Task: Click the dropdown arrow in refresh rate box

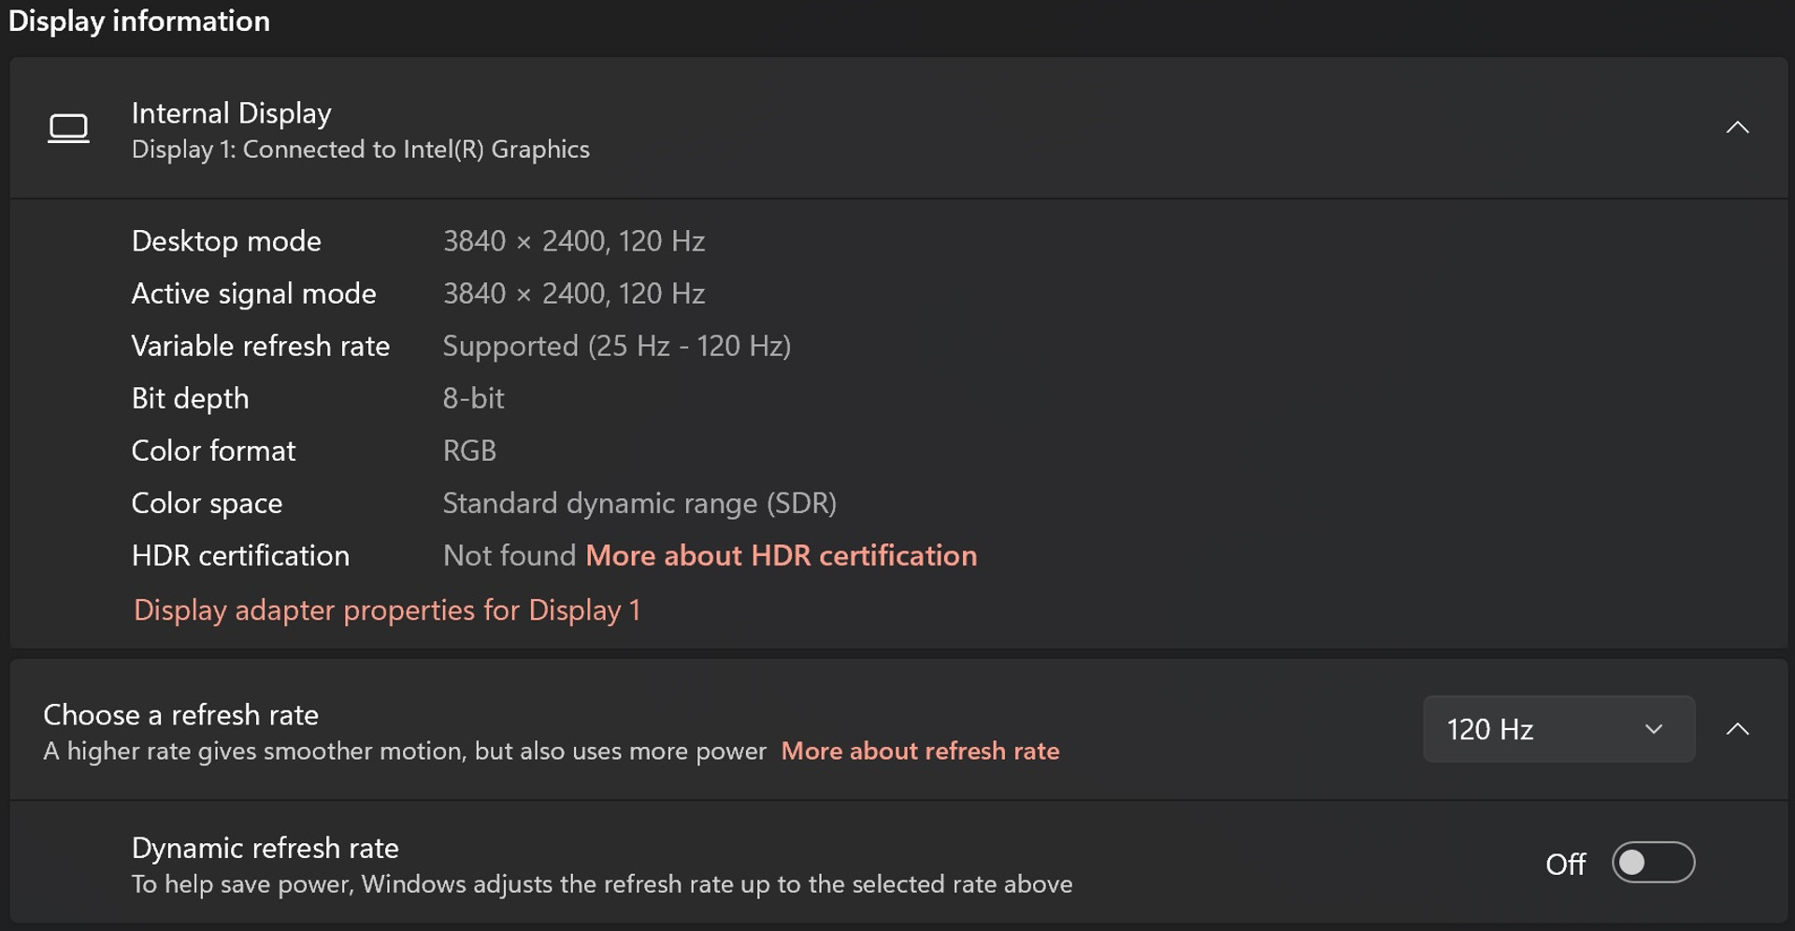Action: [1653, 729]
